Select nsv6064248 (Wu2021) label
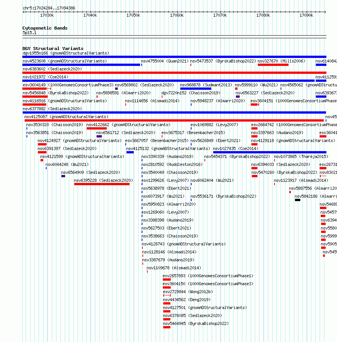This screenshot has width=337, height=342. pos(67,165)
